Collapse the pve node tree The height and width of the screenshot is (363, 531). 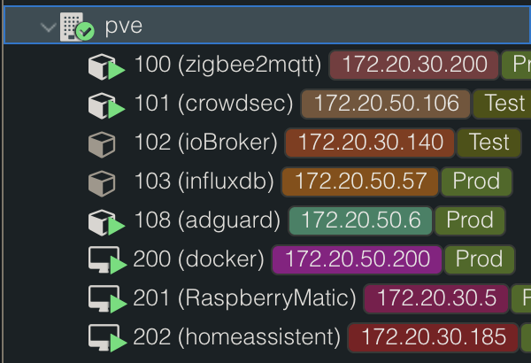[x=48, y=27]
